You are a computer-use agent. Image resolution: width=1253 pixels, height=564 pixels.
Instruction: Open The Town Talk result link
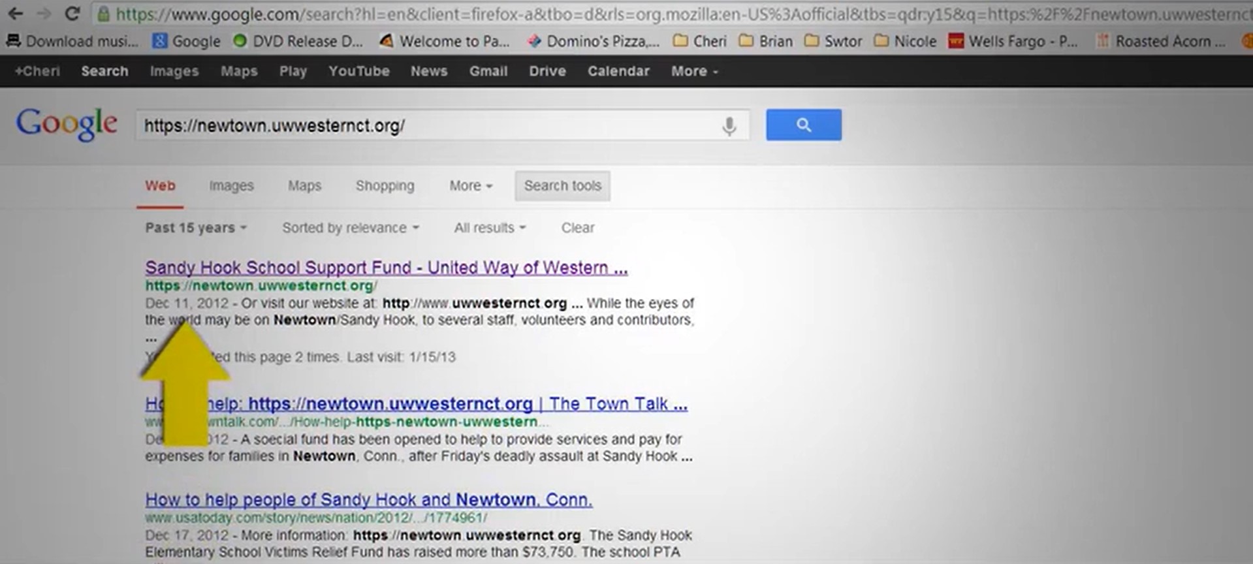pos(417,404)
